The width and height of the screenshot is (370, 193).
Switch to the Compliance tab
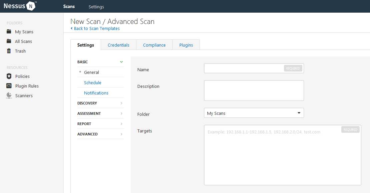154,45
